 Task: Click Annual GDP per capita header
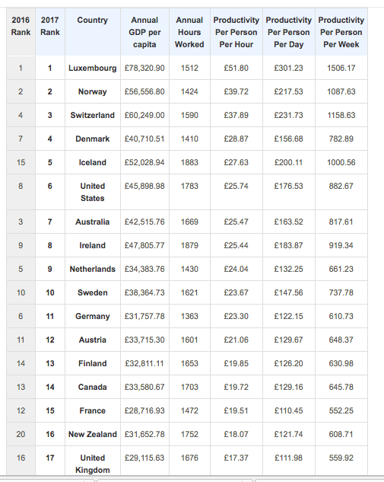click(144, 32)
